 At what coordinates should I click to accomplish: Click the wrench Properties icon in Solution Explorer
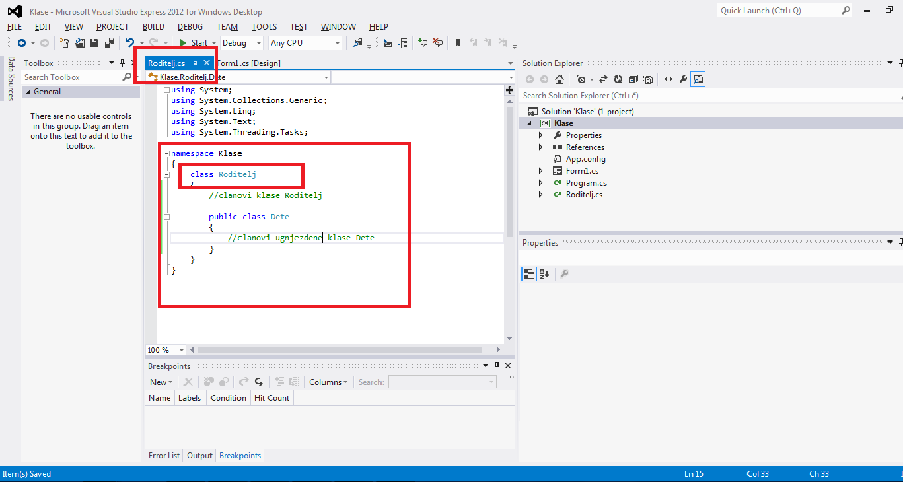(x=683, y=79)
